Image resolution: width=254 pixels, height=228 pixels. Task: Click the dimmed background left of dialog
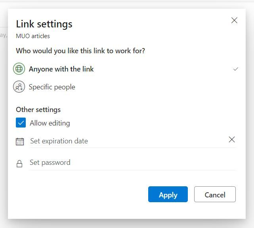click(4, 119)
